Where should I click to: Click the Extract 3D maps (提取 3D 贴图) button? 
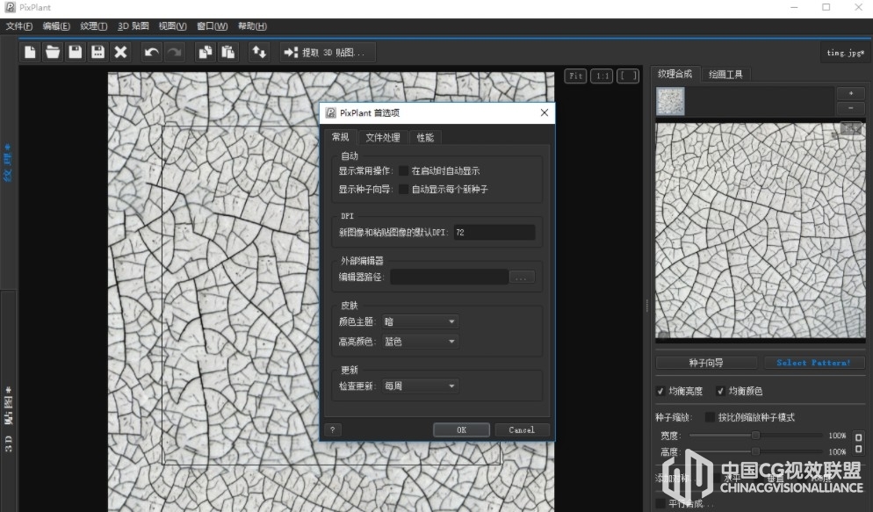point(328,53)
